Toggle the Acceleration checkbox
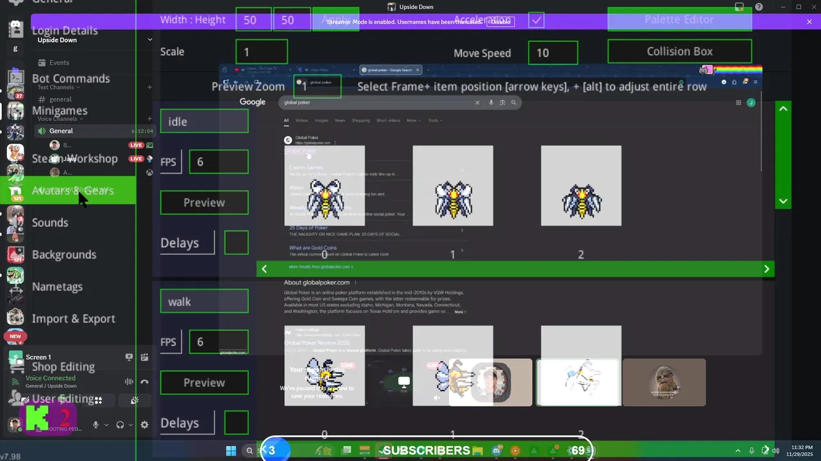The width and height of the screenshot is (821, 461). (x=536, y=20)
